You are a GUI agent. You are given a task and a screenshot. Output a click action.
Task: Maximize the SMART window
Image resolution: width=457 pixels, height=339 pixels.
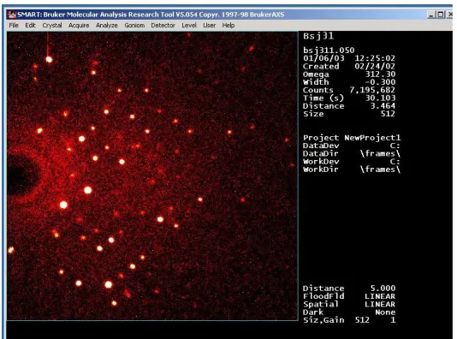pos(441,15)
